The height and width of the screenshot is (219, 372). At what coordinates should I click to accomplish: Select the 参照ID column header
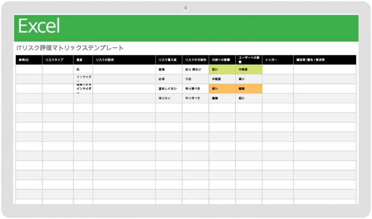[x=29, y=60]
